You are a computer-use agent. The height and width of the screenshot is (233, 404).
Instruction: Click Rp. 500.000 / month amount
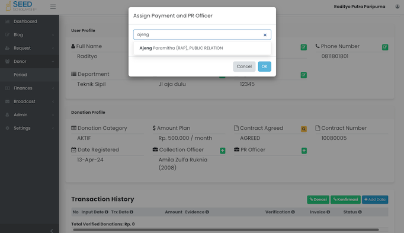(x=185, y=138)
